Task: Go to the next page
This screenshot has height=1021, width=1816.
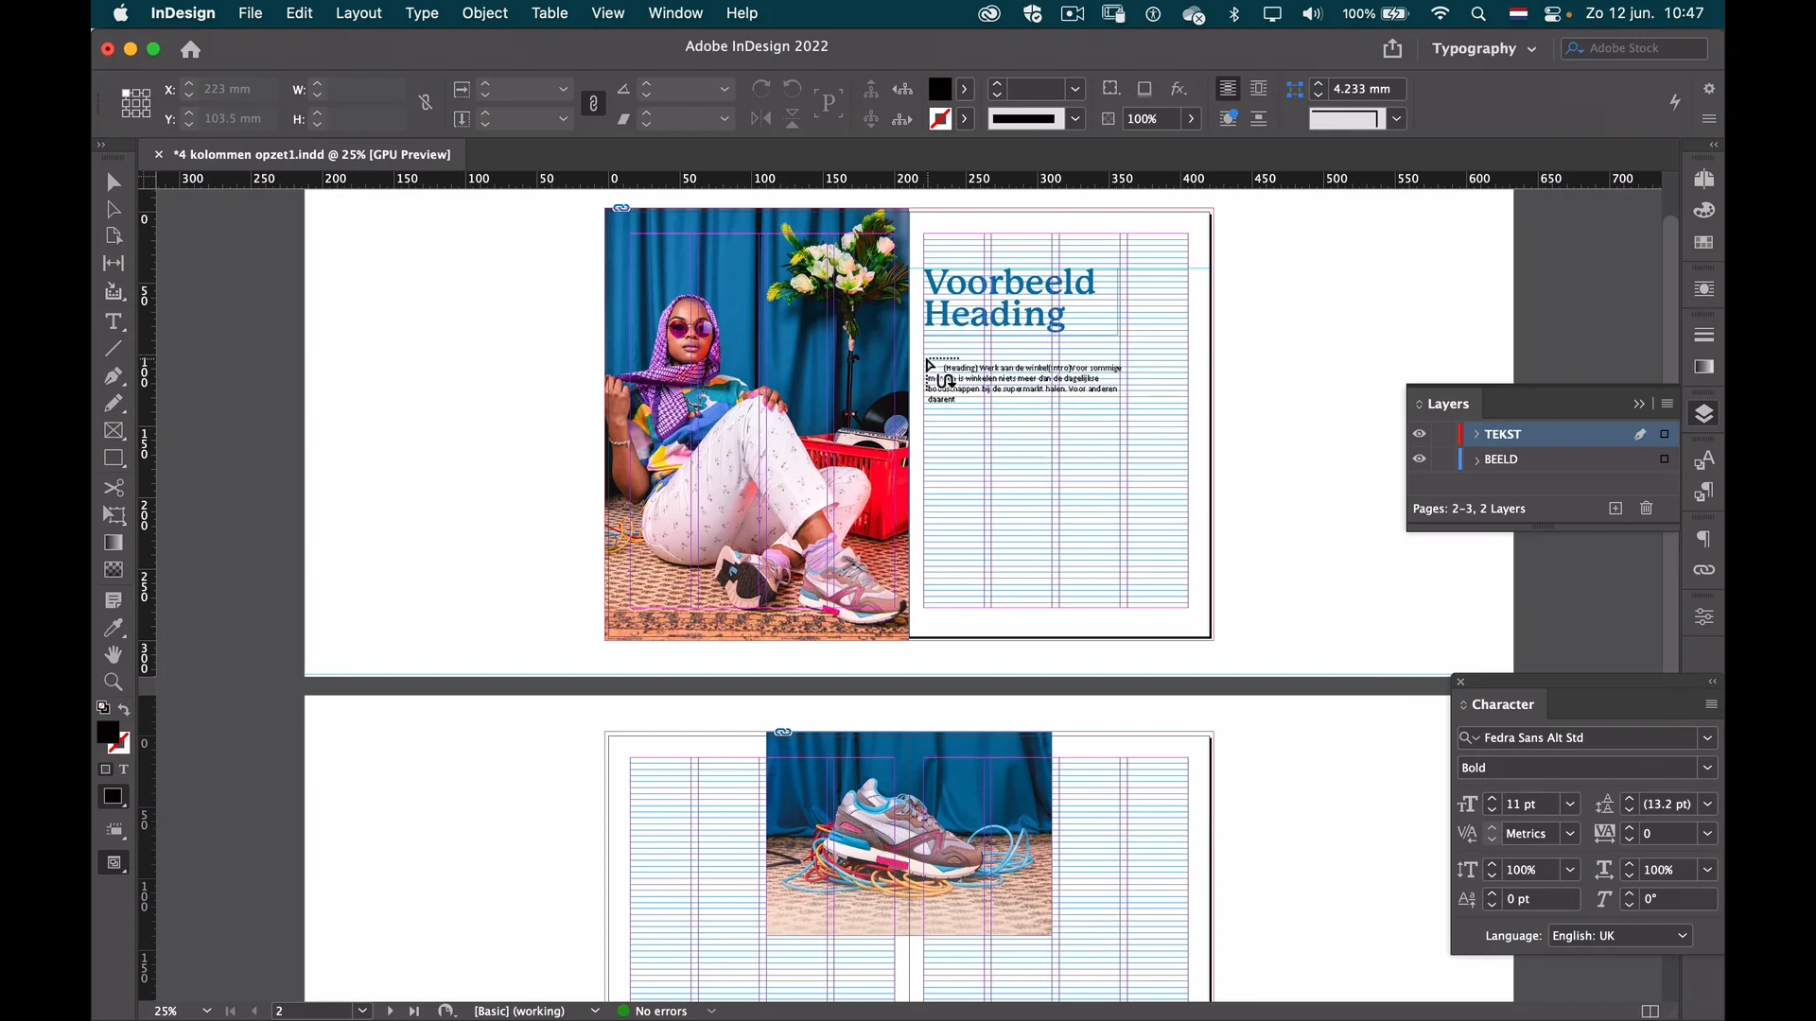Action: pyautogui.click(x=390, y=1011)
